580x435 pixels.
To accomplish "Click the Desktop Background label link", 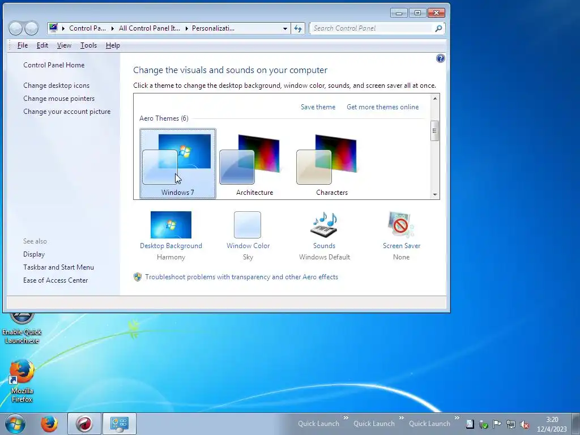I will pos(171,246).
